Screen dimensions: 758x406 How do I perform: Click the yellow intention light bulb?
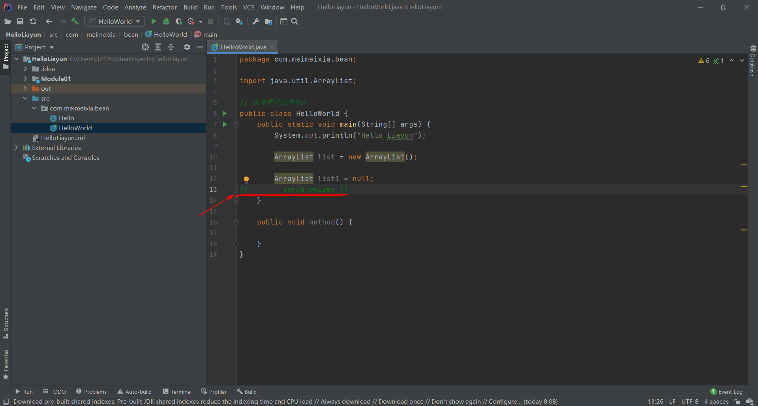tap(246, 180)
